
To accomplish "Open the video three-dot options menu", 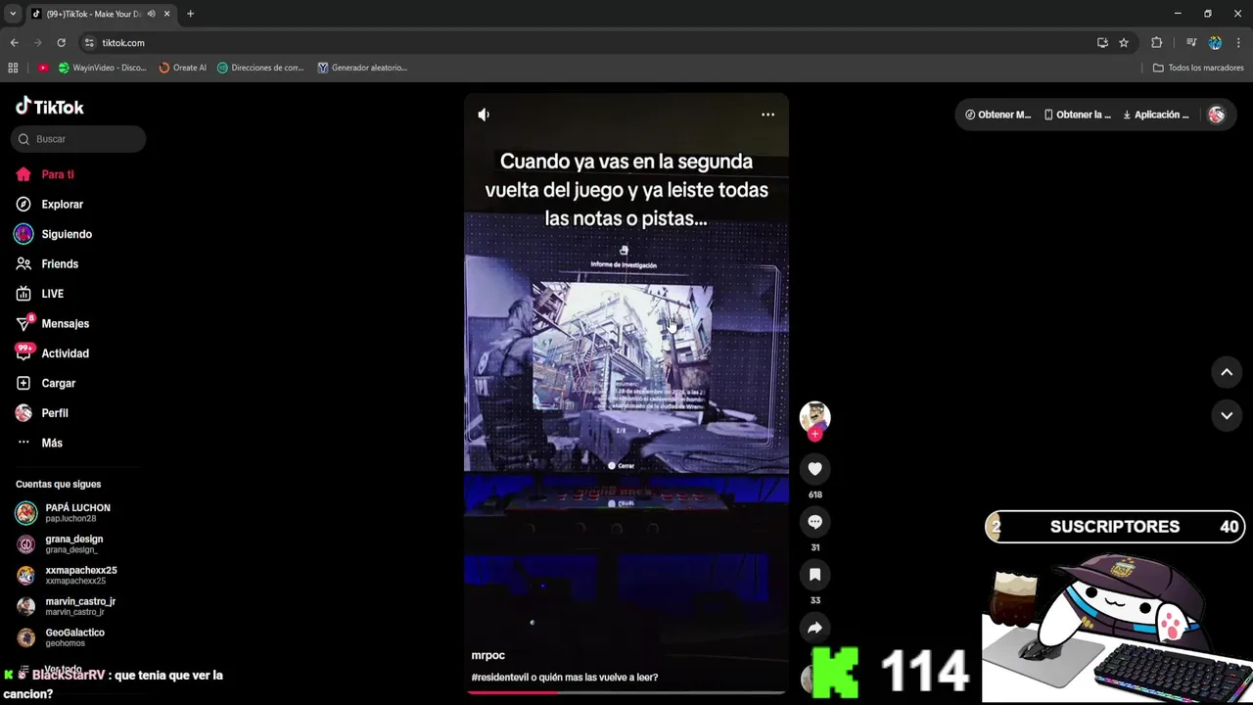I will (x=767, y=115).
